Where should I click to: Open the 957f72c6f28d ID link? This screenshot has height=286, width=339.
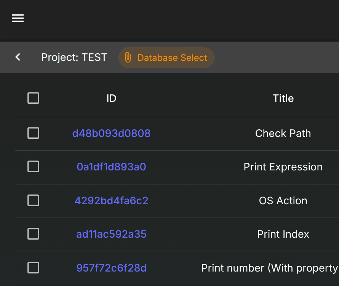pos(111,268)
